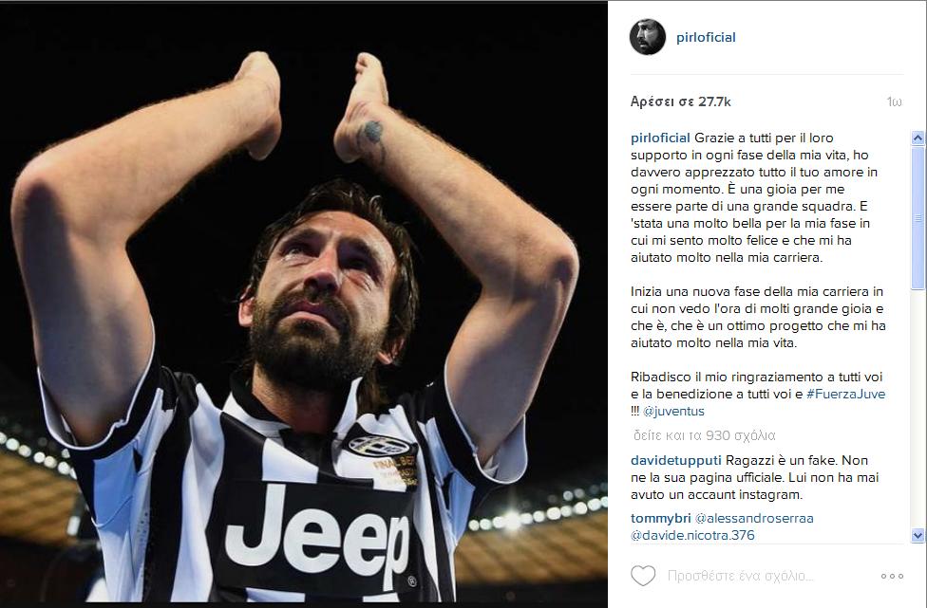The height and width of the screenshot is (608, 927).
Task: Click the comments scrollbar thumb
Action: (x=918, y=217)
